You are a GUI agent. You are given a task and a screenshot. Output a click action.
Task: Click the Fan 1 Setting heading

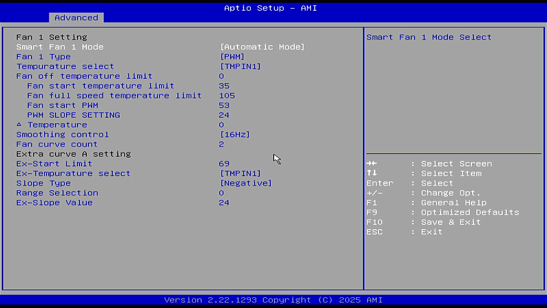point(51,37)
